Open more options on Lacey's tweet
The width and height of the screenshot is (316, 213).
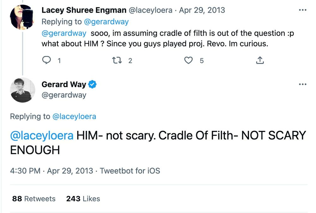tap(302, 10)
